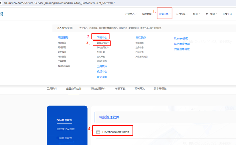
Task: Go to 开放平台 in top navigation
Action: [227, 14]
